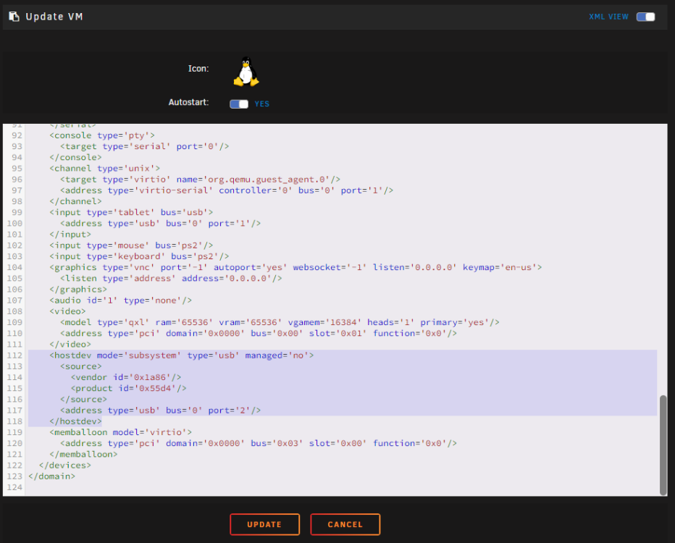
Task: Click the audio id='1' line
Action: pyautogui.click(x=120, y=300)
